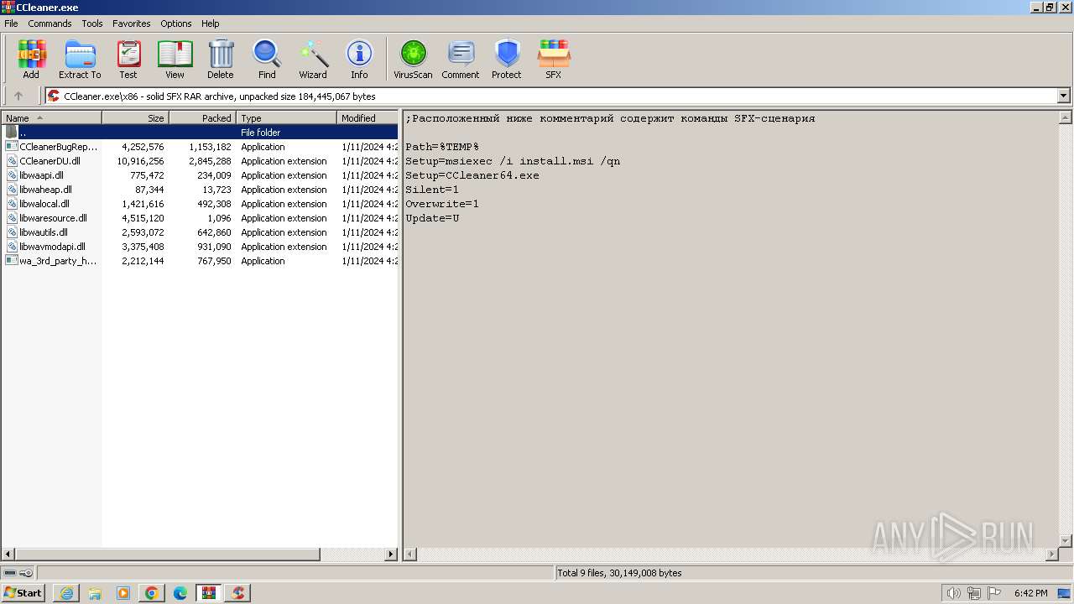Click size value 10,916,256
Viewport: 1074px width, 604px height.
tap(140, 161)
